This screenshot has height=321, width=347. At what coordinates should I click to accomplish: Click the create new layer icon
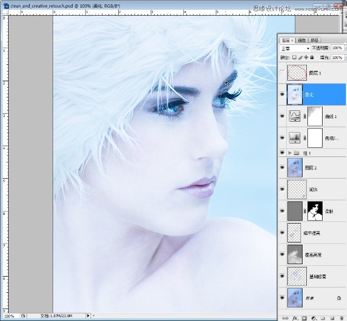(332, 318)
